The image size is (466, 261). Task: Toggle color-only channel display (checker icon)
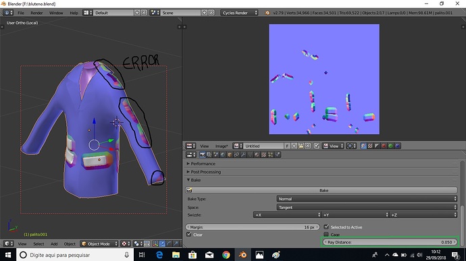tap(370, 146)
